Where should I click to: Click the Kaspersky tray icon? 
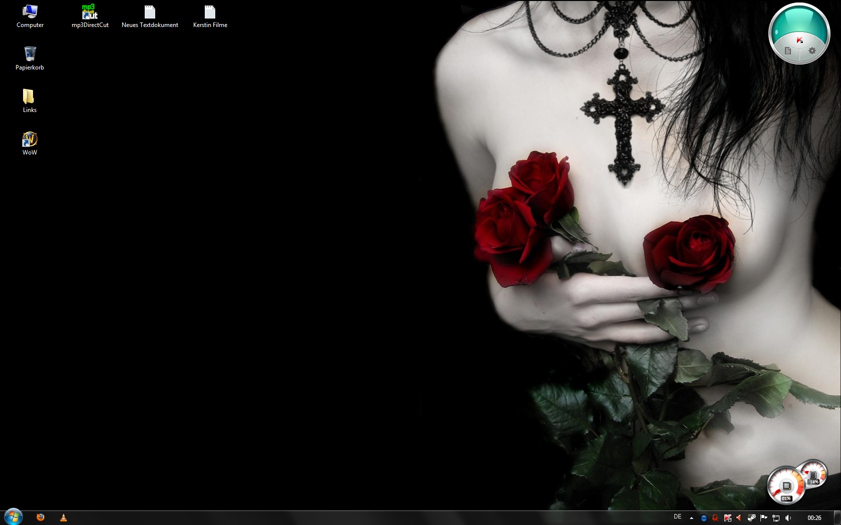728,518
